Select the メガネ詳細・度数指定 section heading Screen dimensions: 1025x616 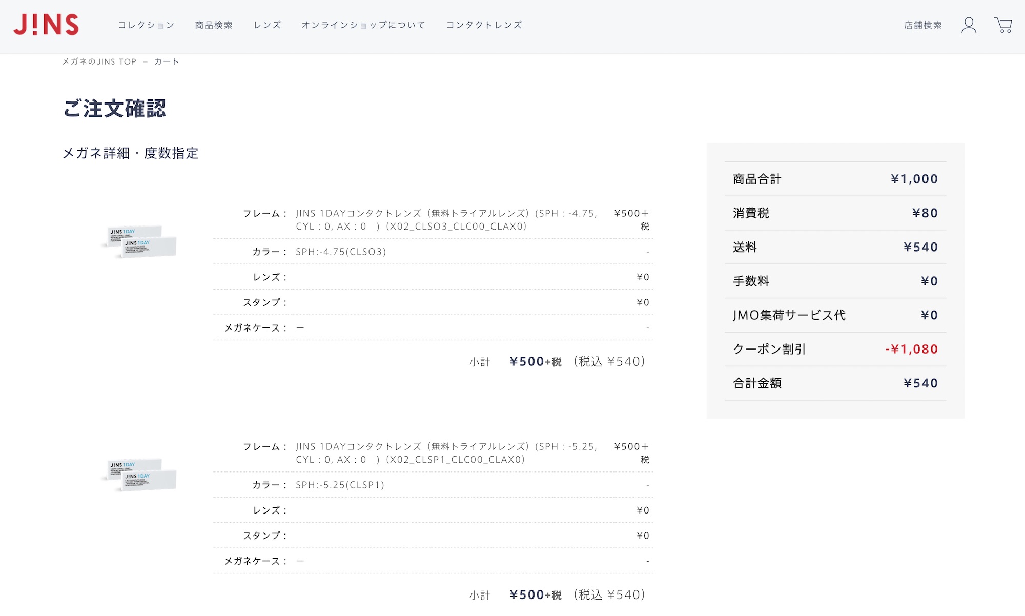tap(130, 153)
